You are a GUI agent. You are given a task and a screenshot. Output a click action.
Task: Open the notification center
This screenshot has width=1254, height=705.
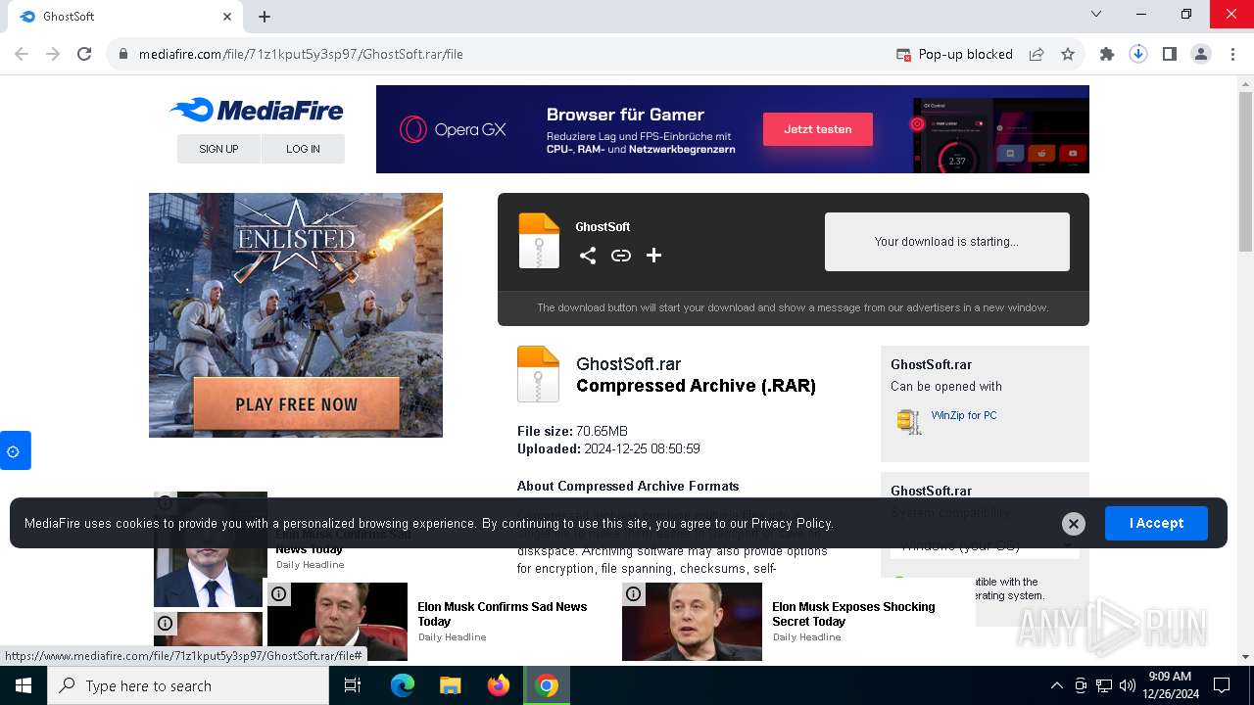click(1222, 685)
